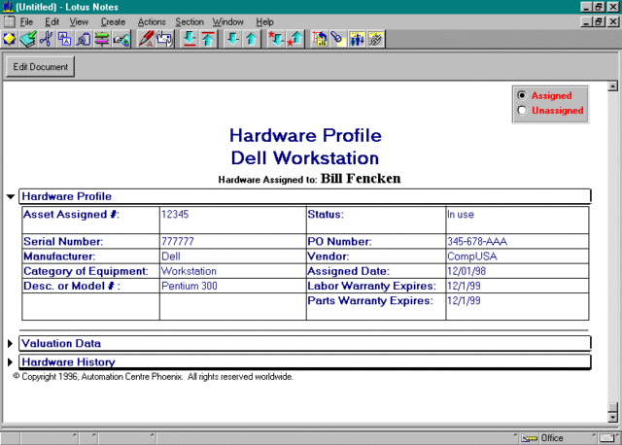
Task: Click the paperclip attachment icon
Action: tap(164, 39)
